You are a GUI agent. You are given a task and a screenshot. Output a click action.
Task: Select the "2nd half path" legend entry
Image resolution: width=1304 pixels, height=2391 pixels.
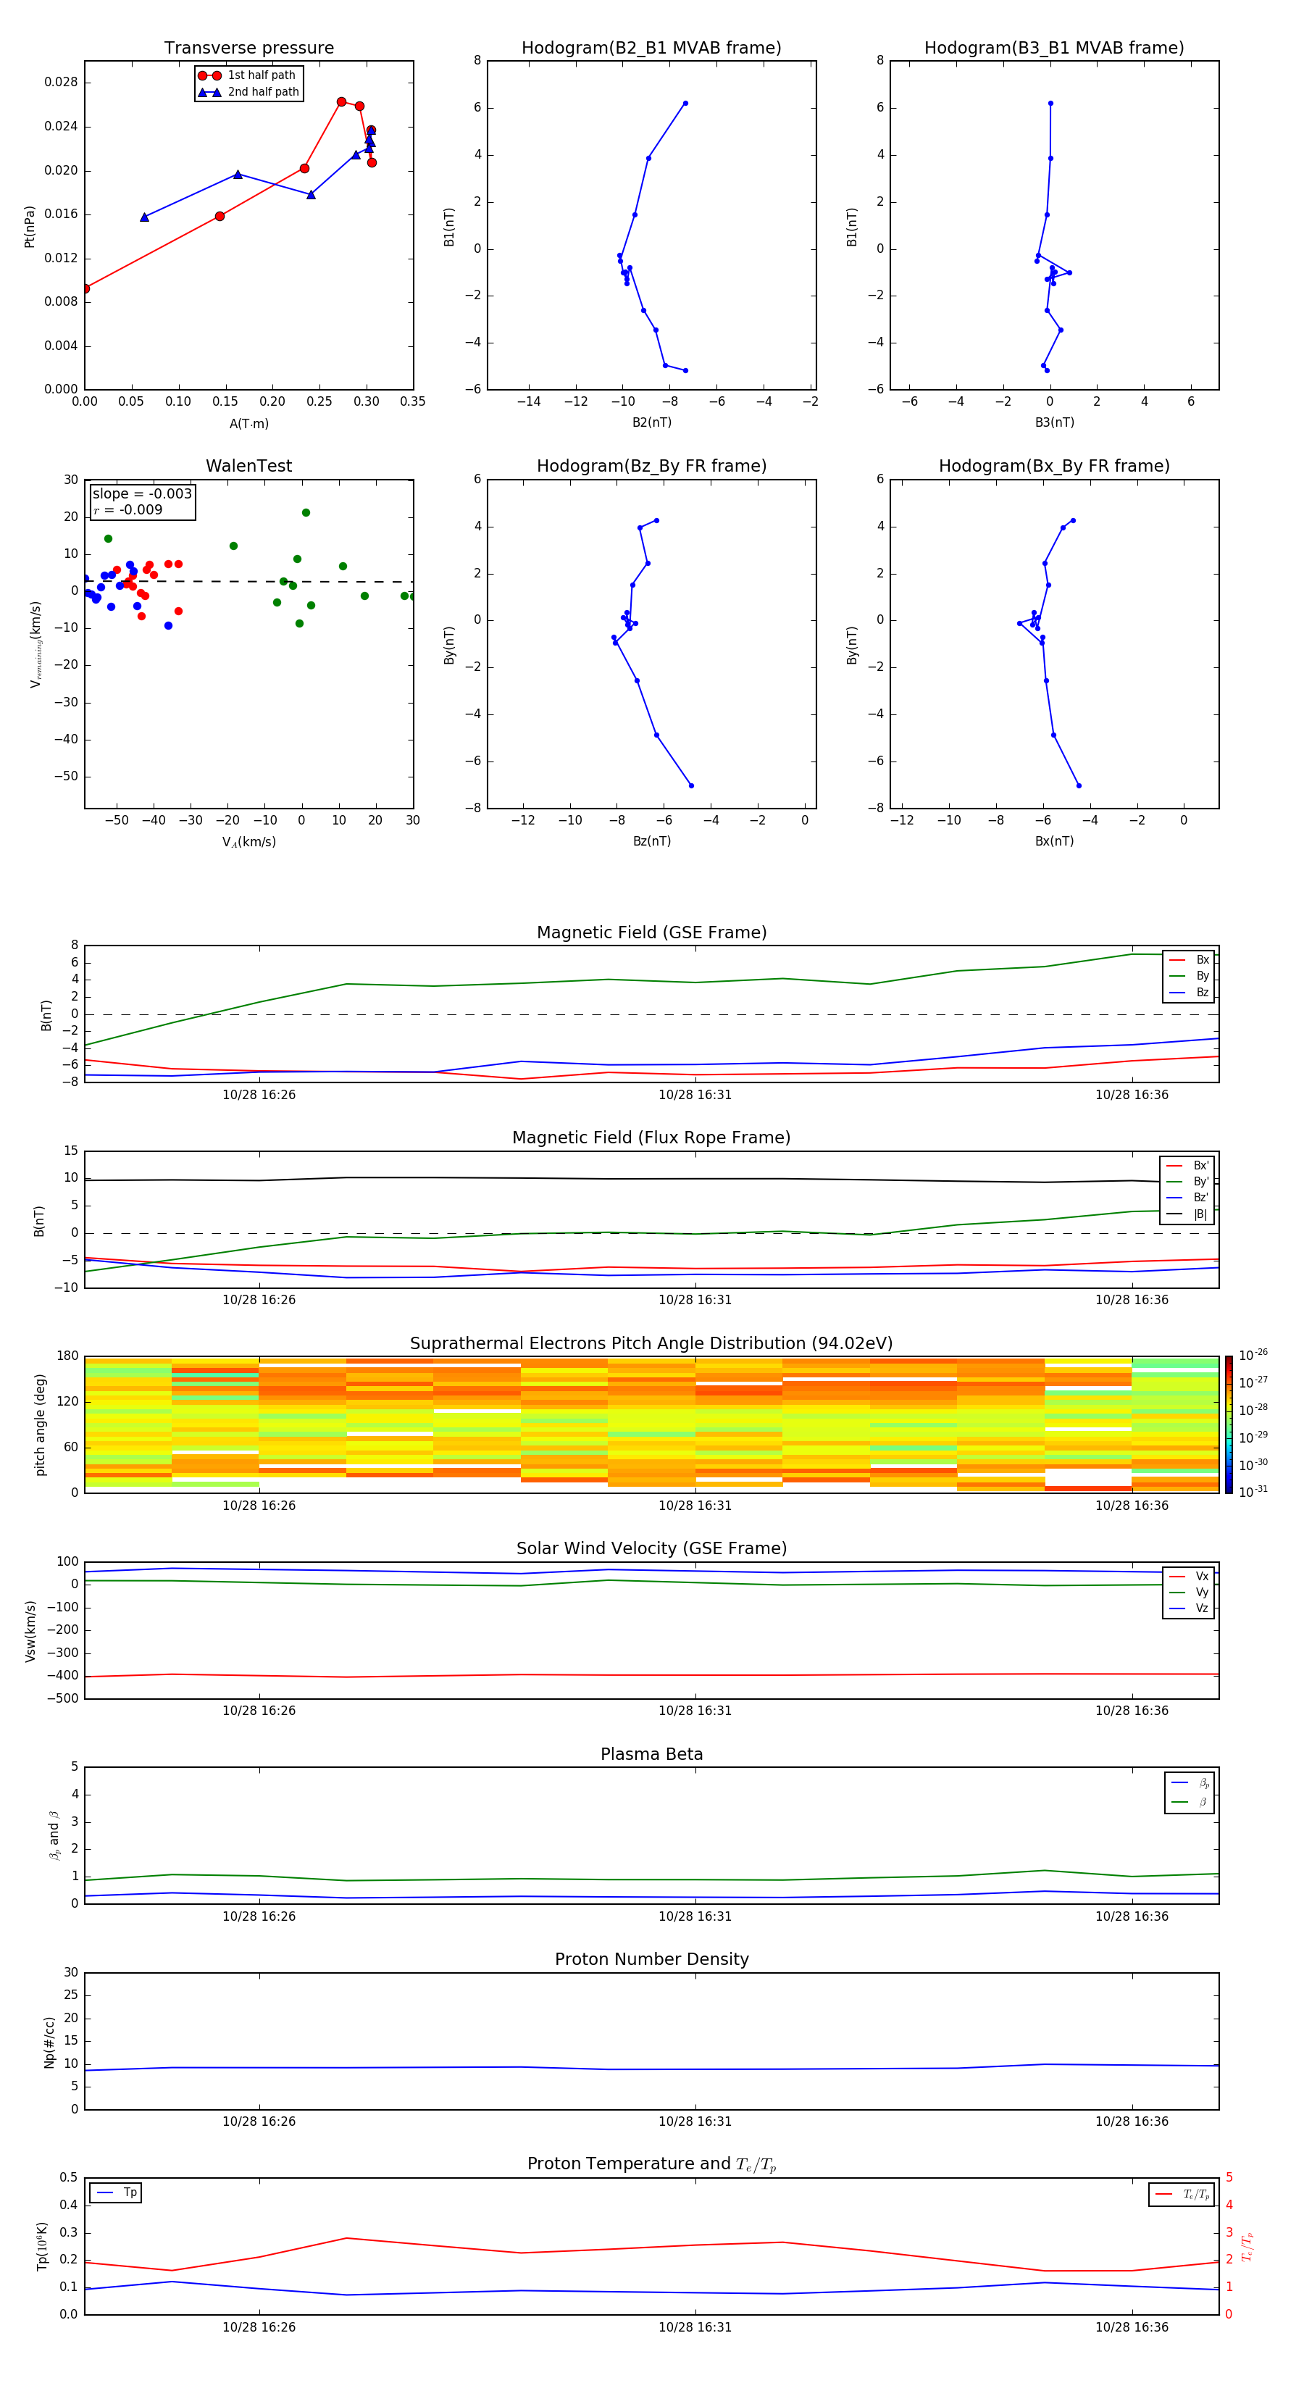250,92
